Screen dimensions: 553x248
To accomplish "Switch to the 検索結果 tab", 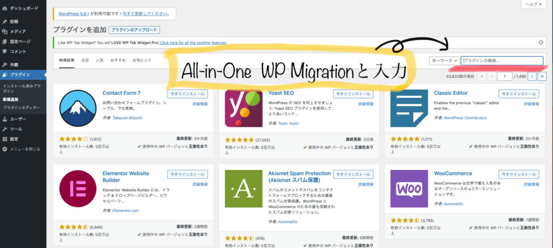I will click(66, 60).
